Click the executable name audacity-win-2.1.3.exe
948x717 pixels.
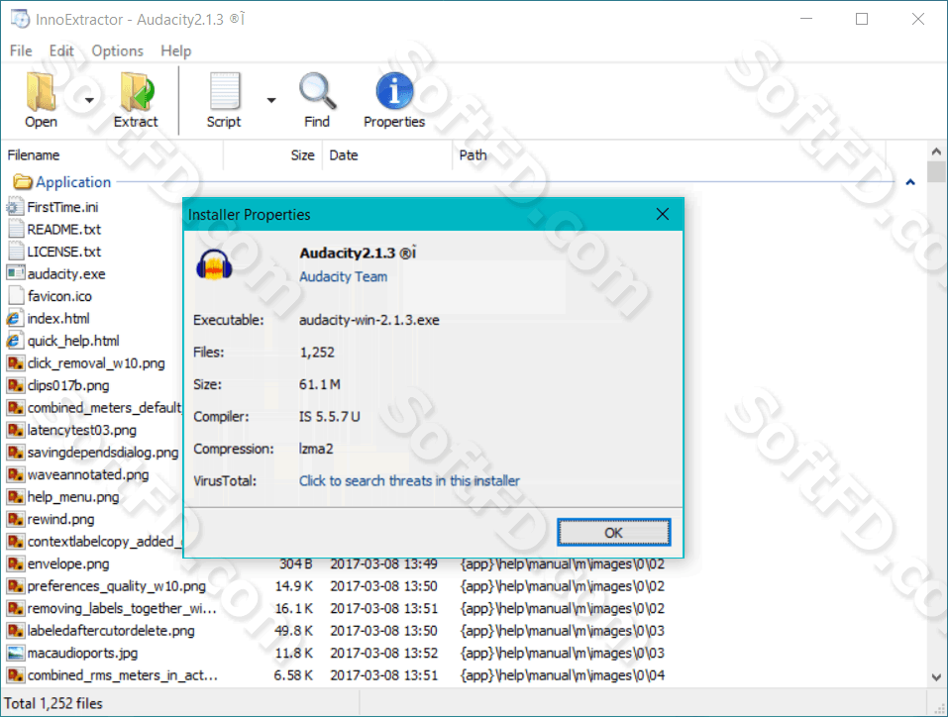tap(369, 321)
